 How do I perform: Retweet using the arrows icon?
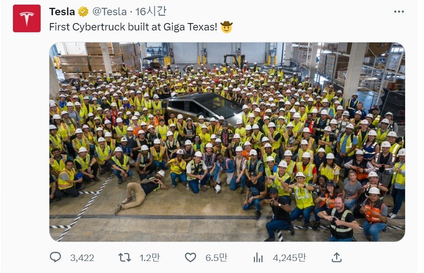tap(125, 258)
